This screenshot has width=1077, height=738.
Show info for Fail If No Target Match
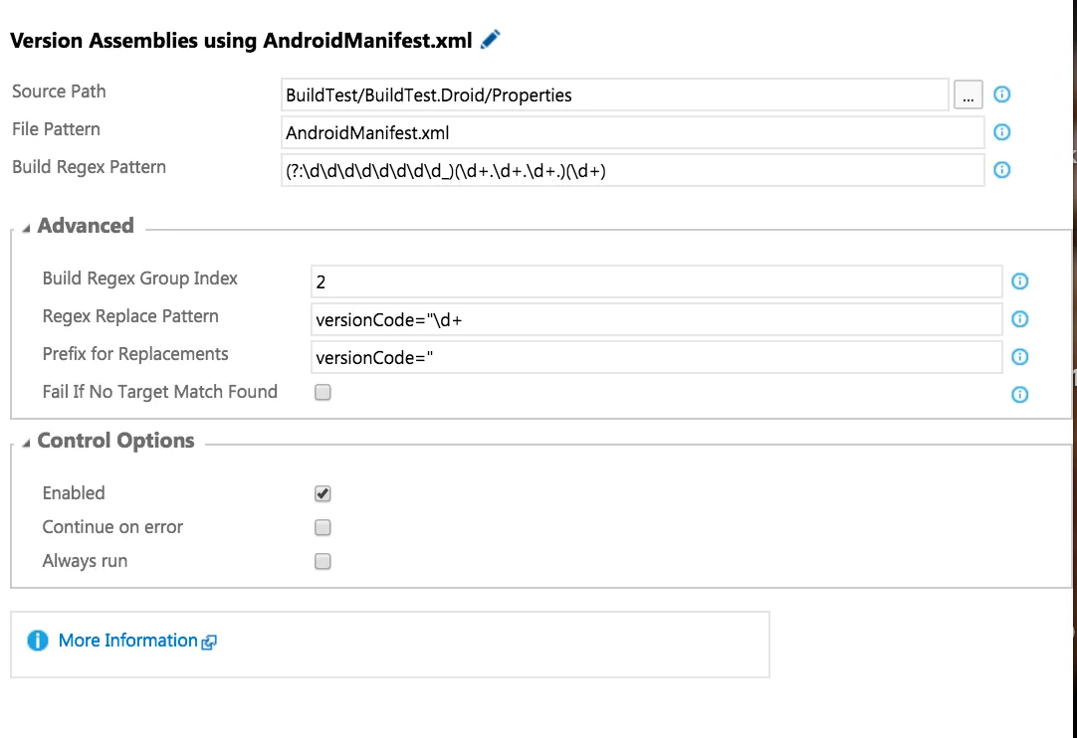pos(1019,395)
